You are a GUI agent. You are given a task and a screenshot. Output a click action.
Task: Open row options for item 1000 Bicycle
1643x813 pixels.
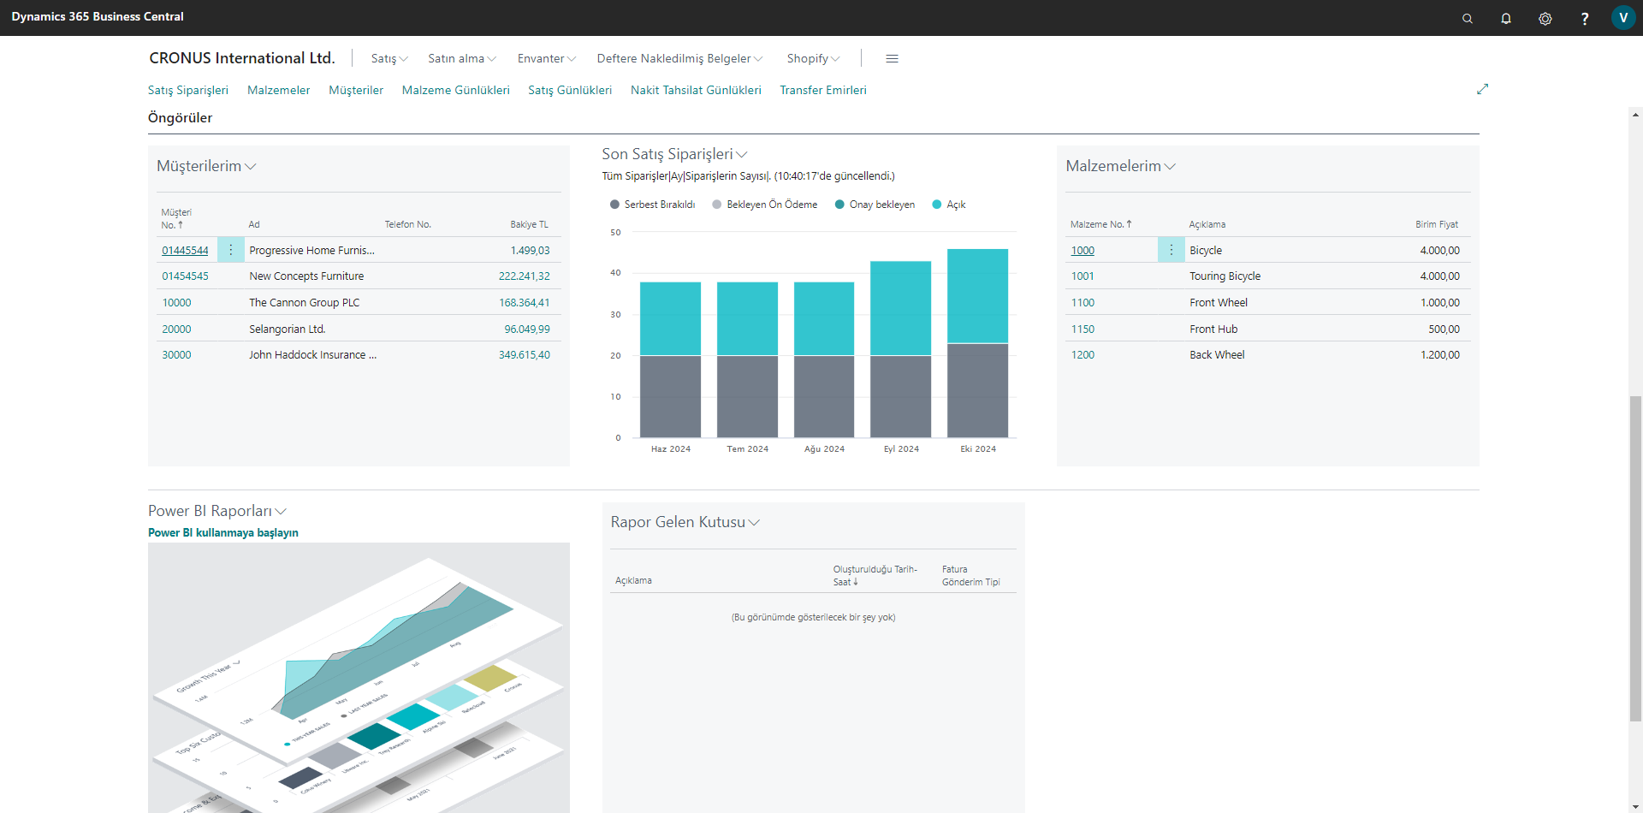pos(1171,250)
